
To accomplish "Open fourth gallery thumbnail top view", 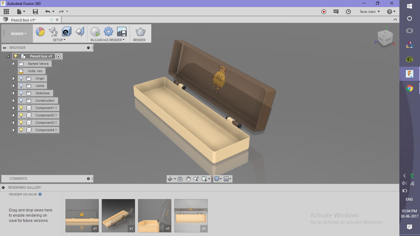I will coord(191,216).
